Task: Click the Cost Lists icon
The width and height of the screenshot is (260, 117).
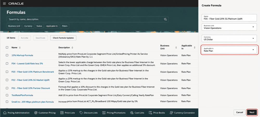Action: point(132,113)
